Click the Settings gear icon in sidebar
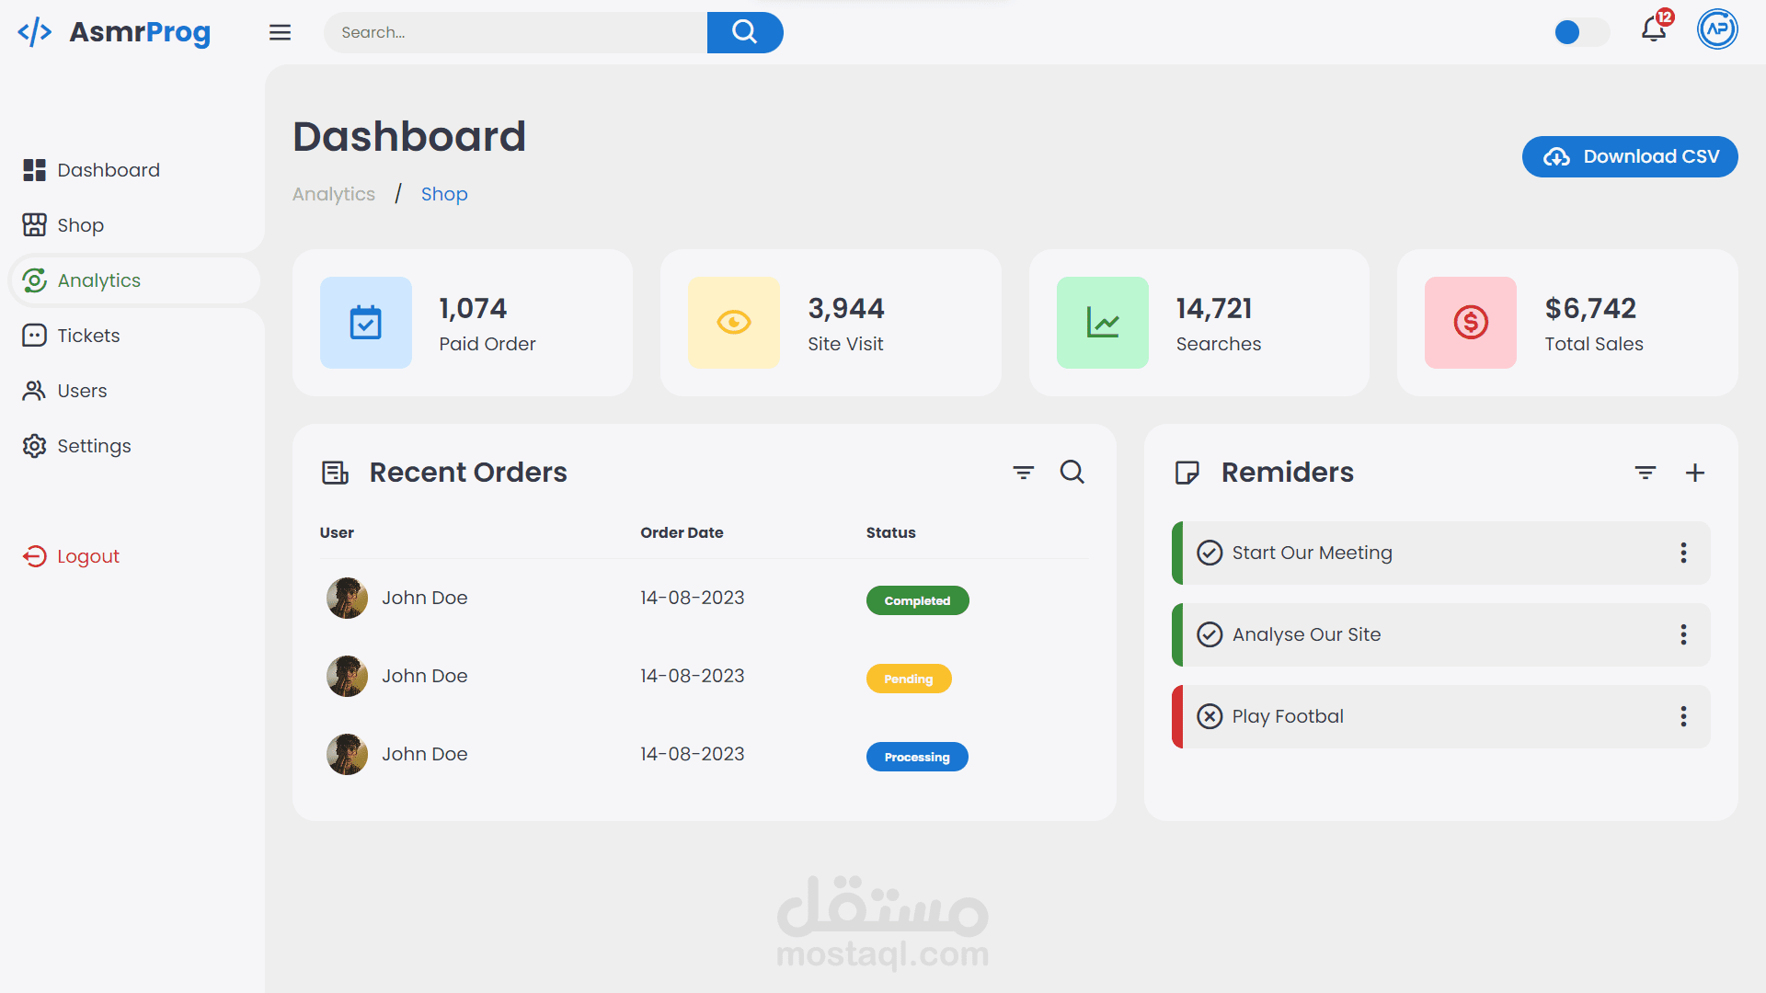The height and width of the screenshot is (993, 1766). click(34, 446)
